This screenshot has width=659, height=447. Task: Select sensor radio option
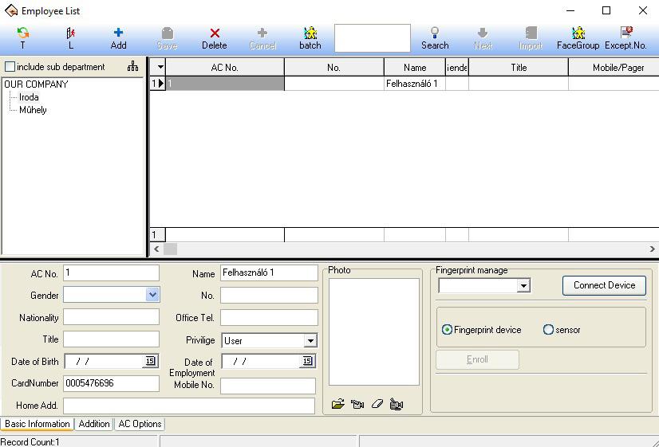(x=548, y=330)
